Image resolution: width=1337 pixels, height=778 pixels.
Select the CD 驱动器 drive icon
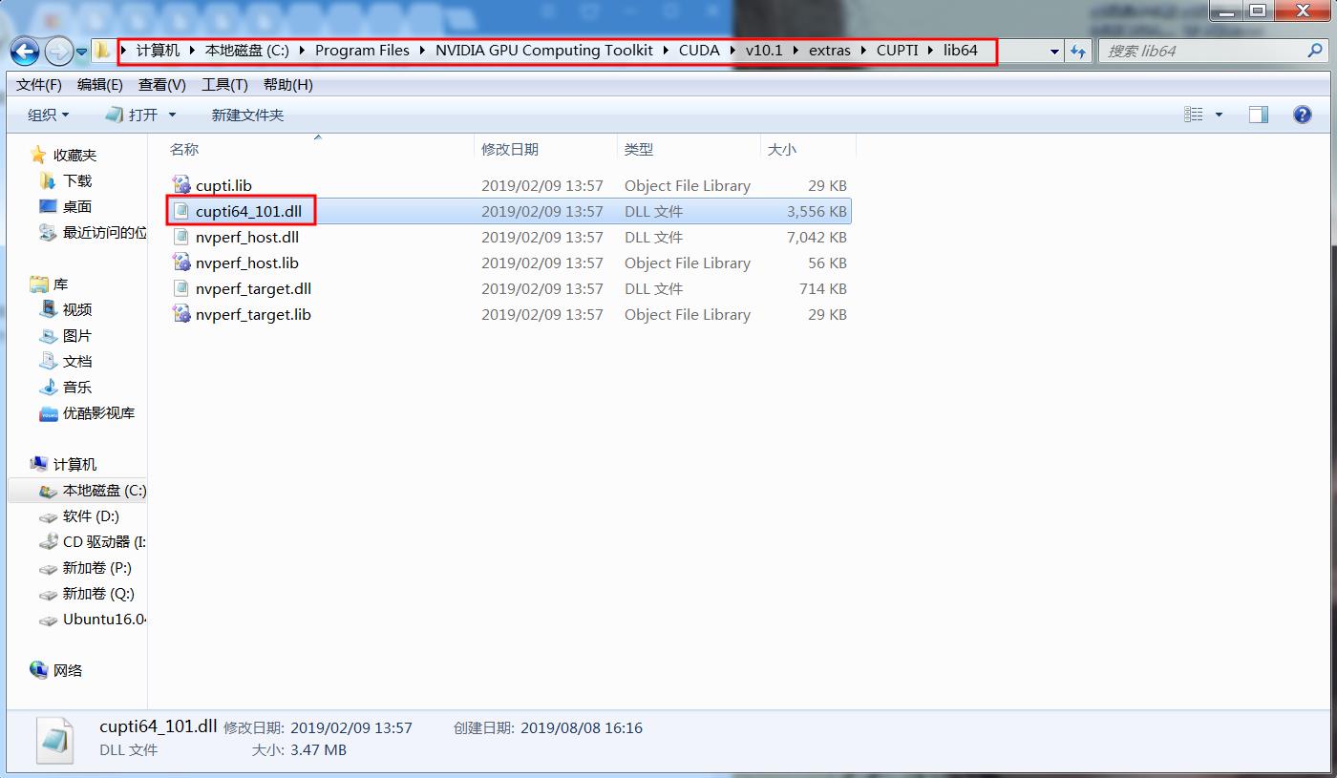click(48, 541)
